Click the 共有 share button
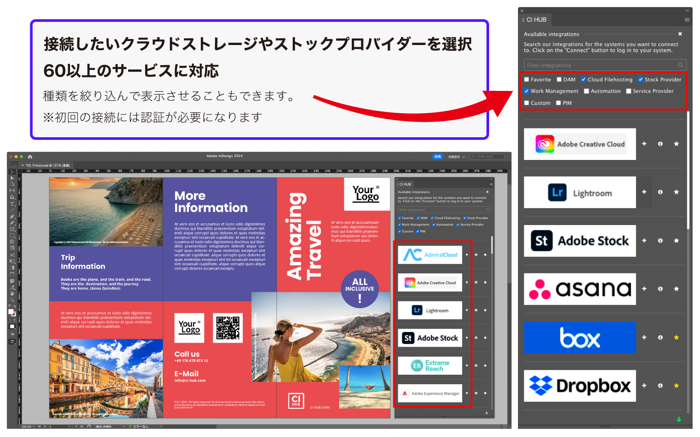 pyautogui.click(x=437, y=156)
